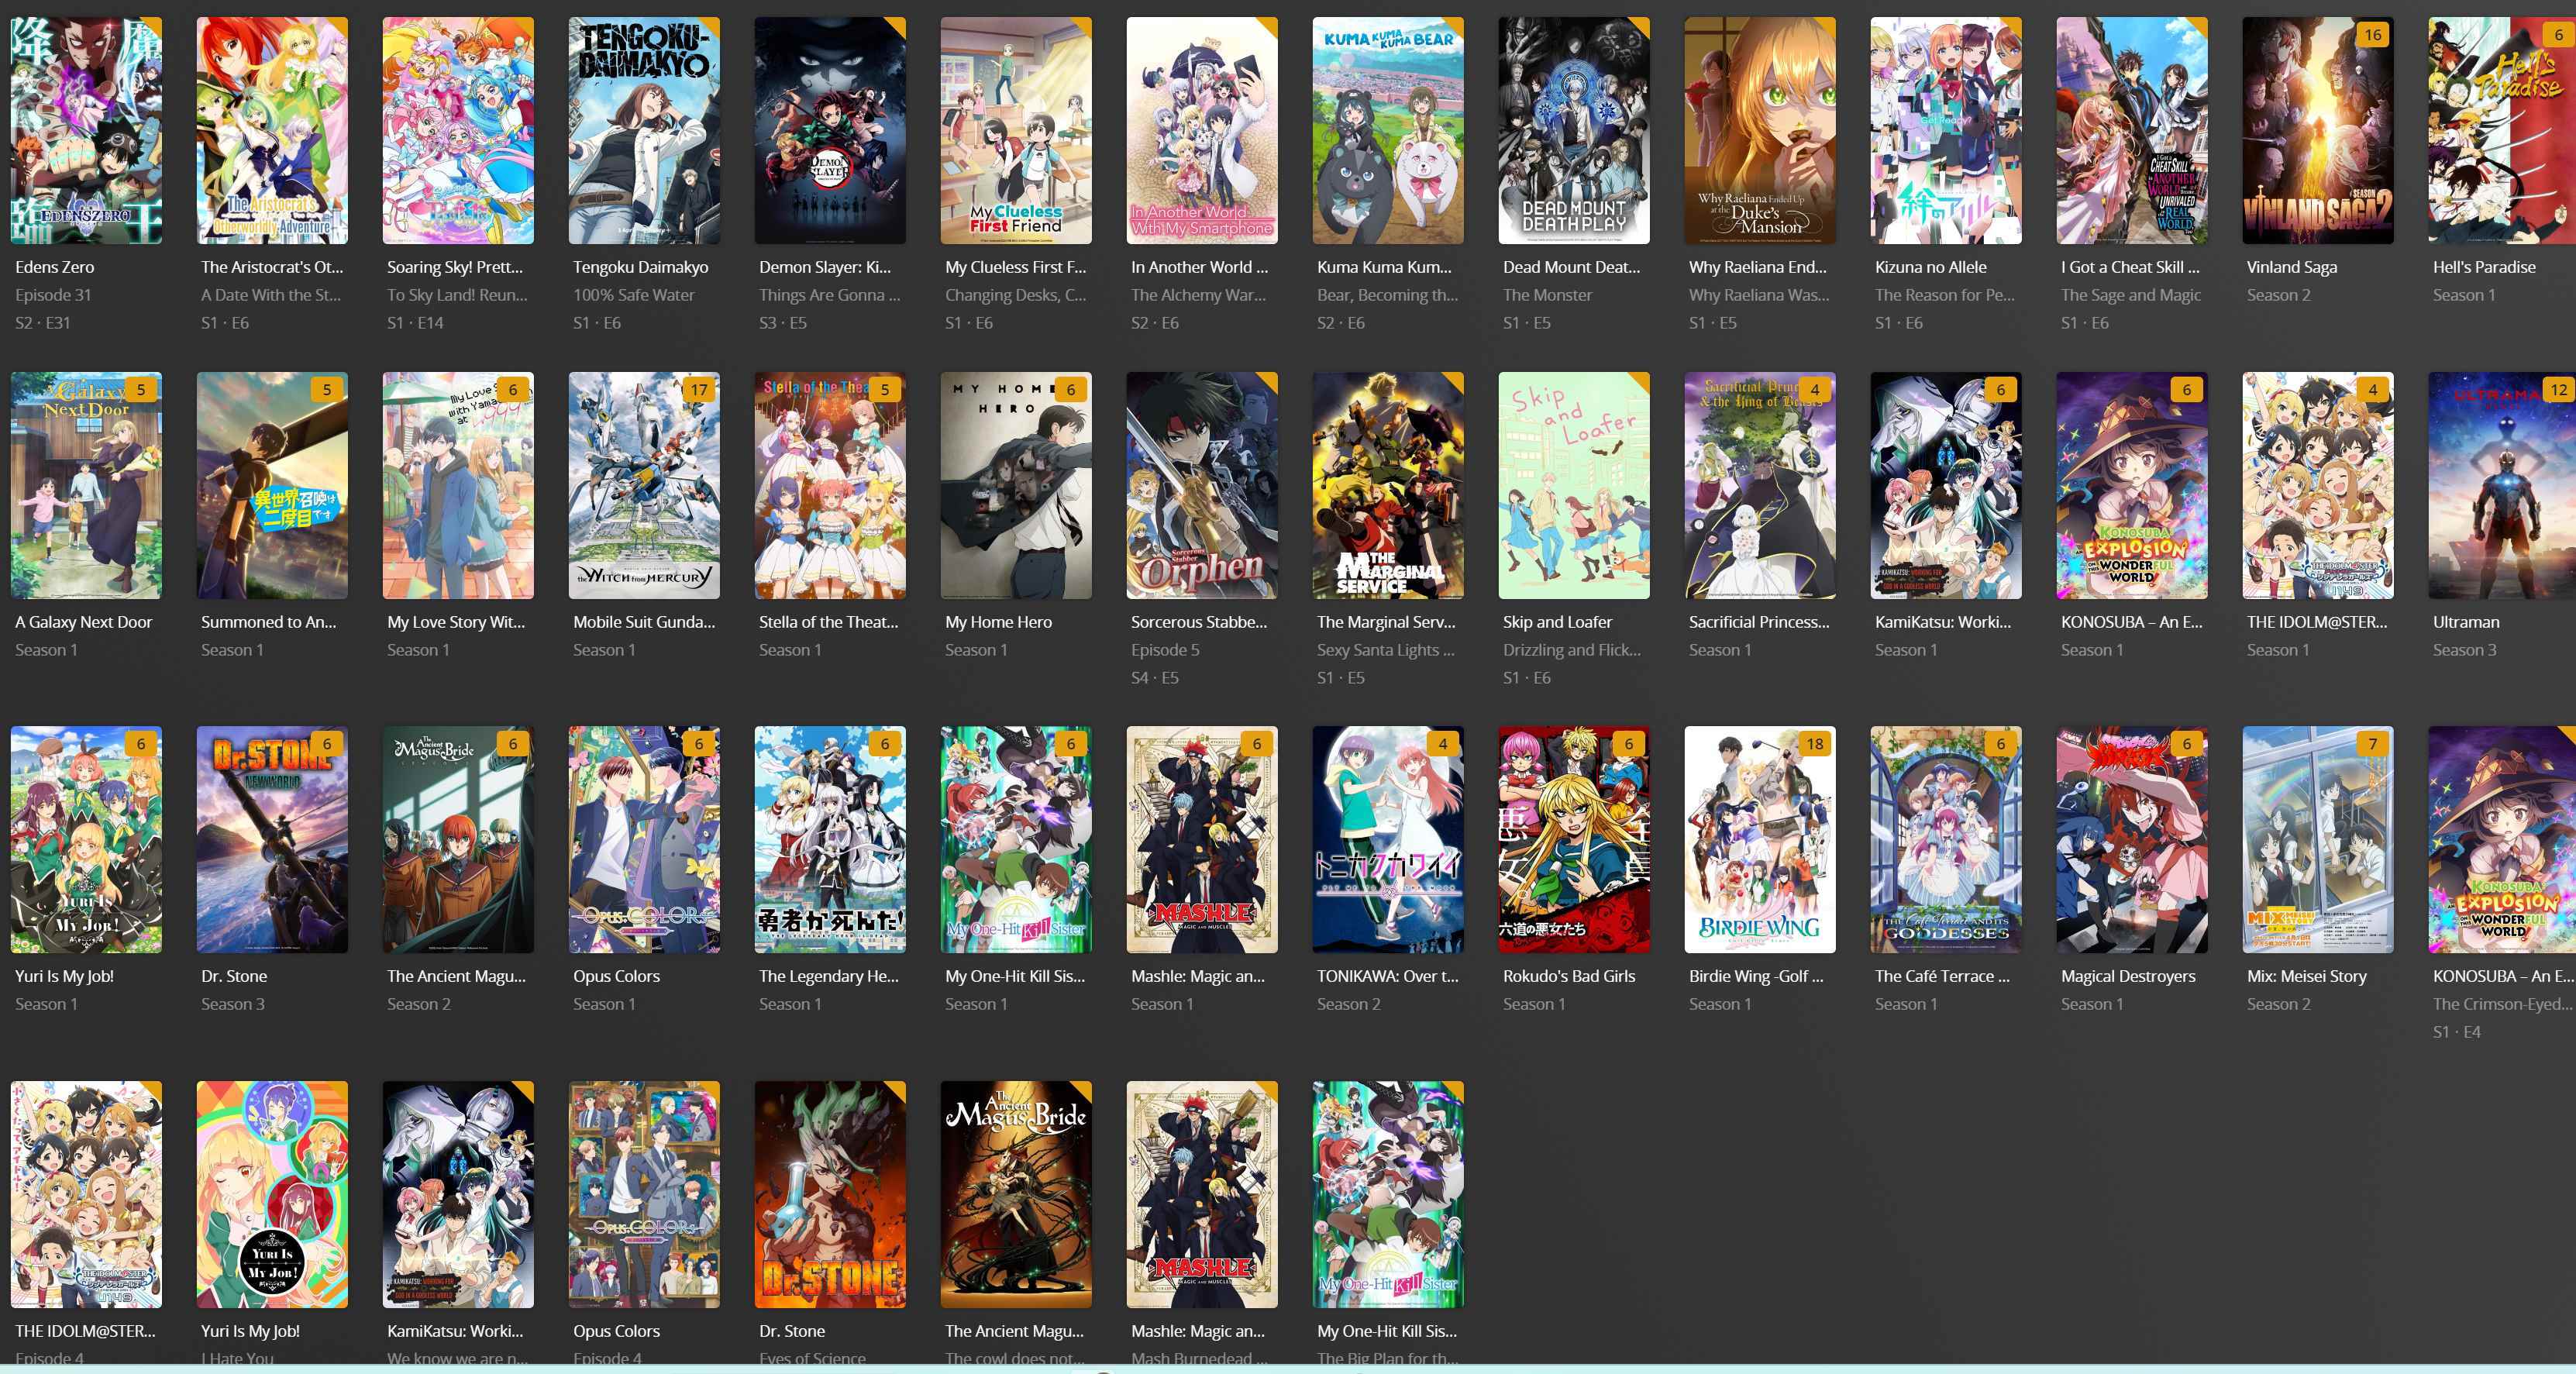Click 'In Another World ...' title link
The height and width of the screenshot is (1374, 2576).
1199,267
